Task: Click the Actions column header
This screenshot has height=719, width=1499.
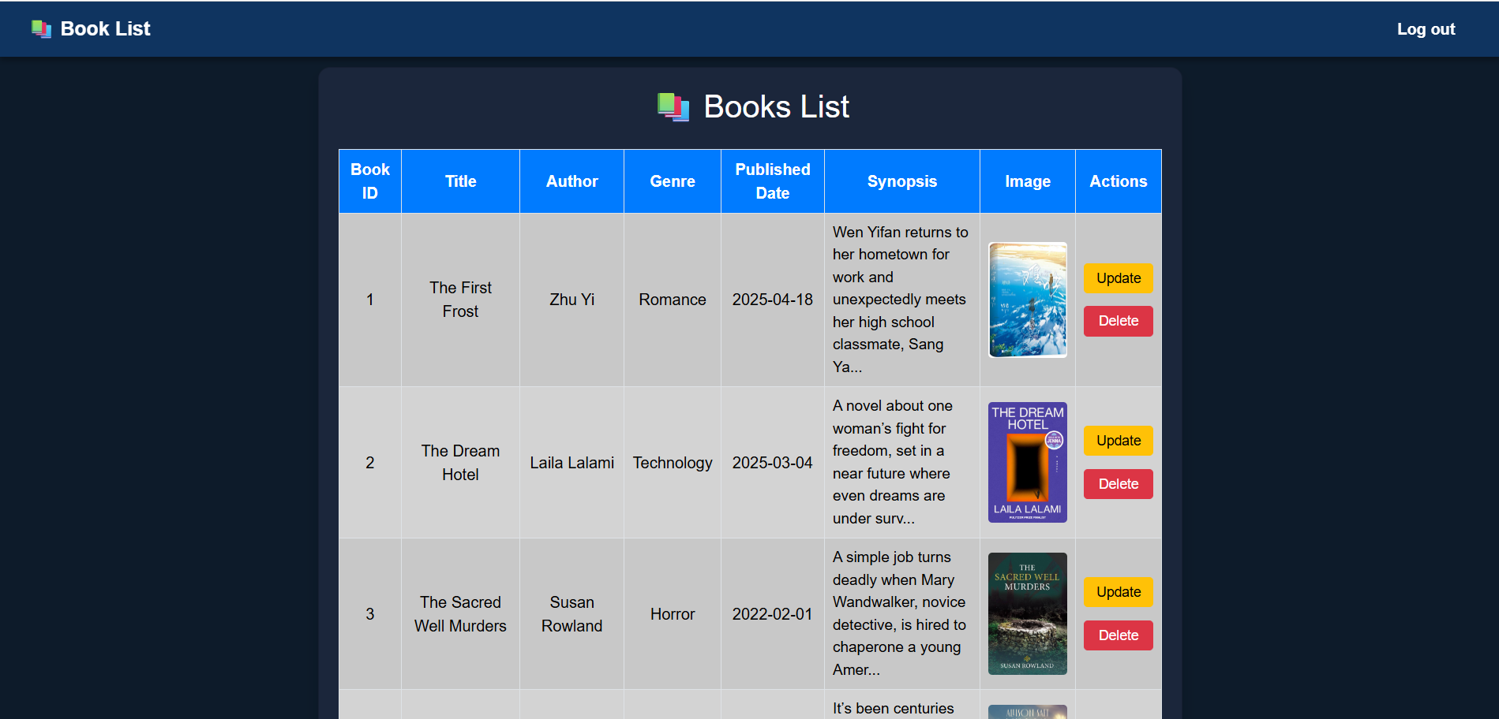Action: (x=1119, y=181)
